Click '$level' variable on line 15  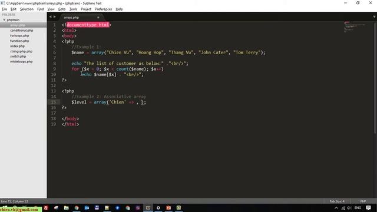79,102
